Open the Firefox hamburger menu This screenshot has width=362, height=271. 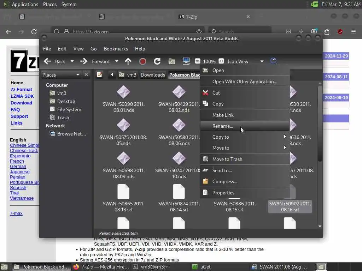pyautogui.click(x=354, y=31)
